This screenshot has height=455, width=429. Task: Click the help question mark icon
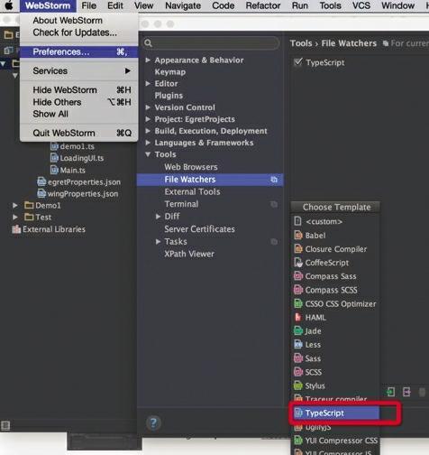click(153, 422)
